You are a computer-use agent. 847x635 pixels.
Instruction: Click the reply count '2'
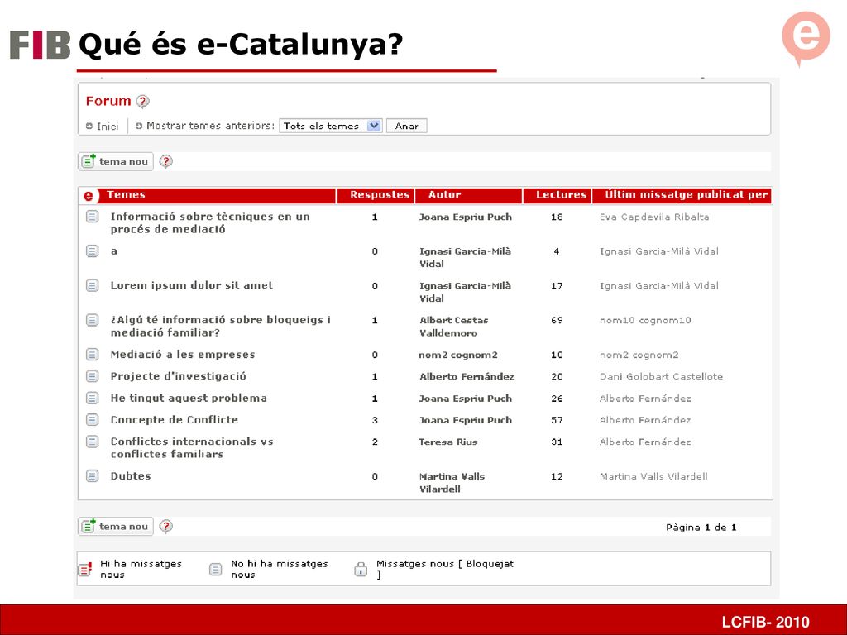coord(375,442)
